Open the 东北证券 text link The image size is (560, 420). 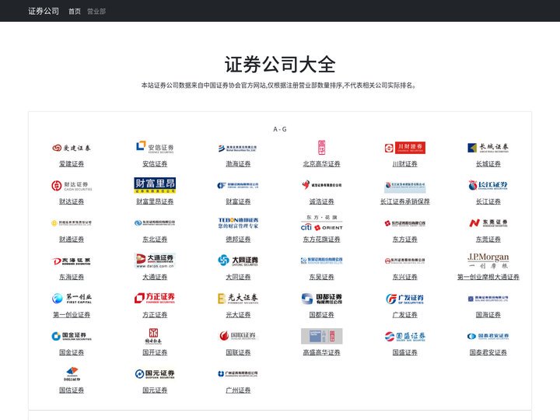(155, 240)
